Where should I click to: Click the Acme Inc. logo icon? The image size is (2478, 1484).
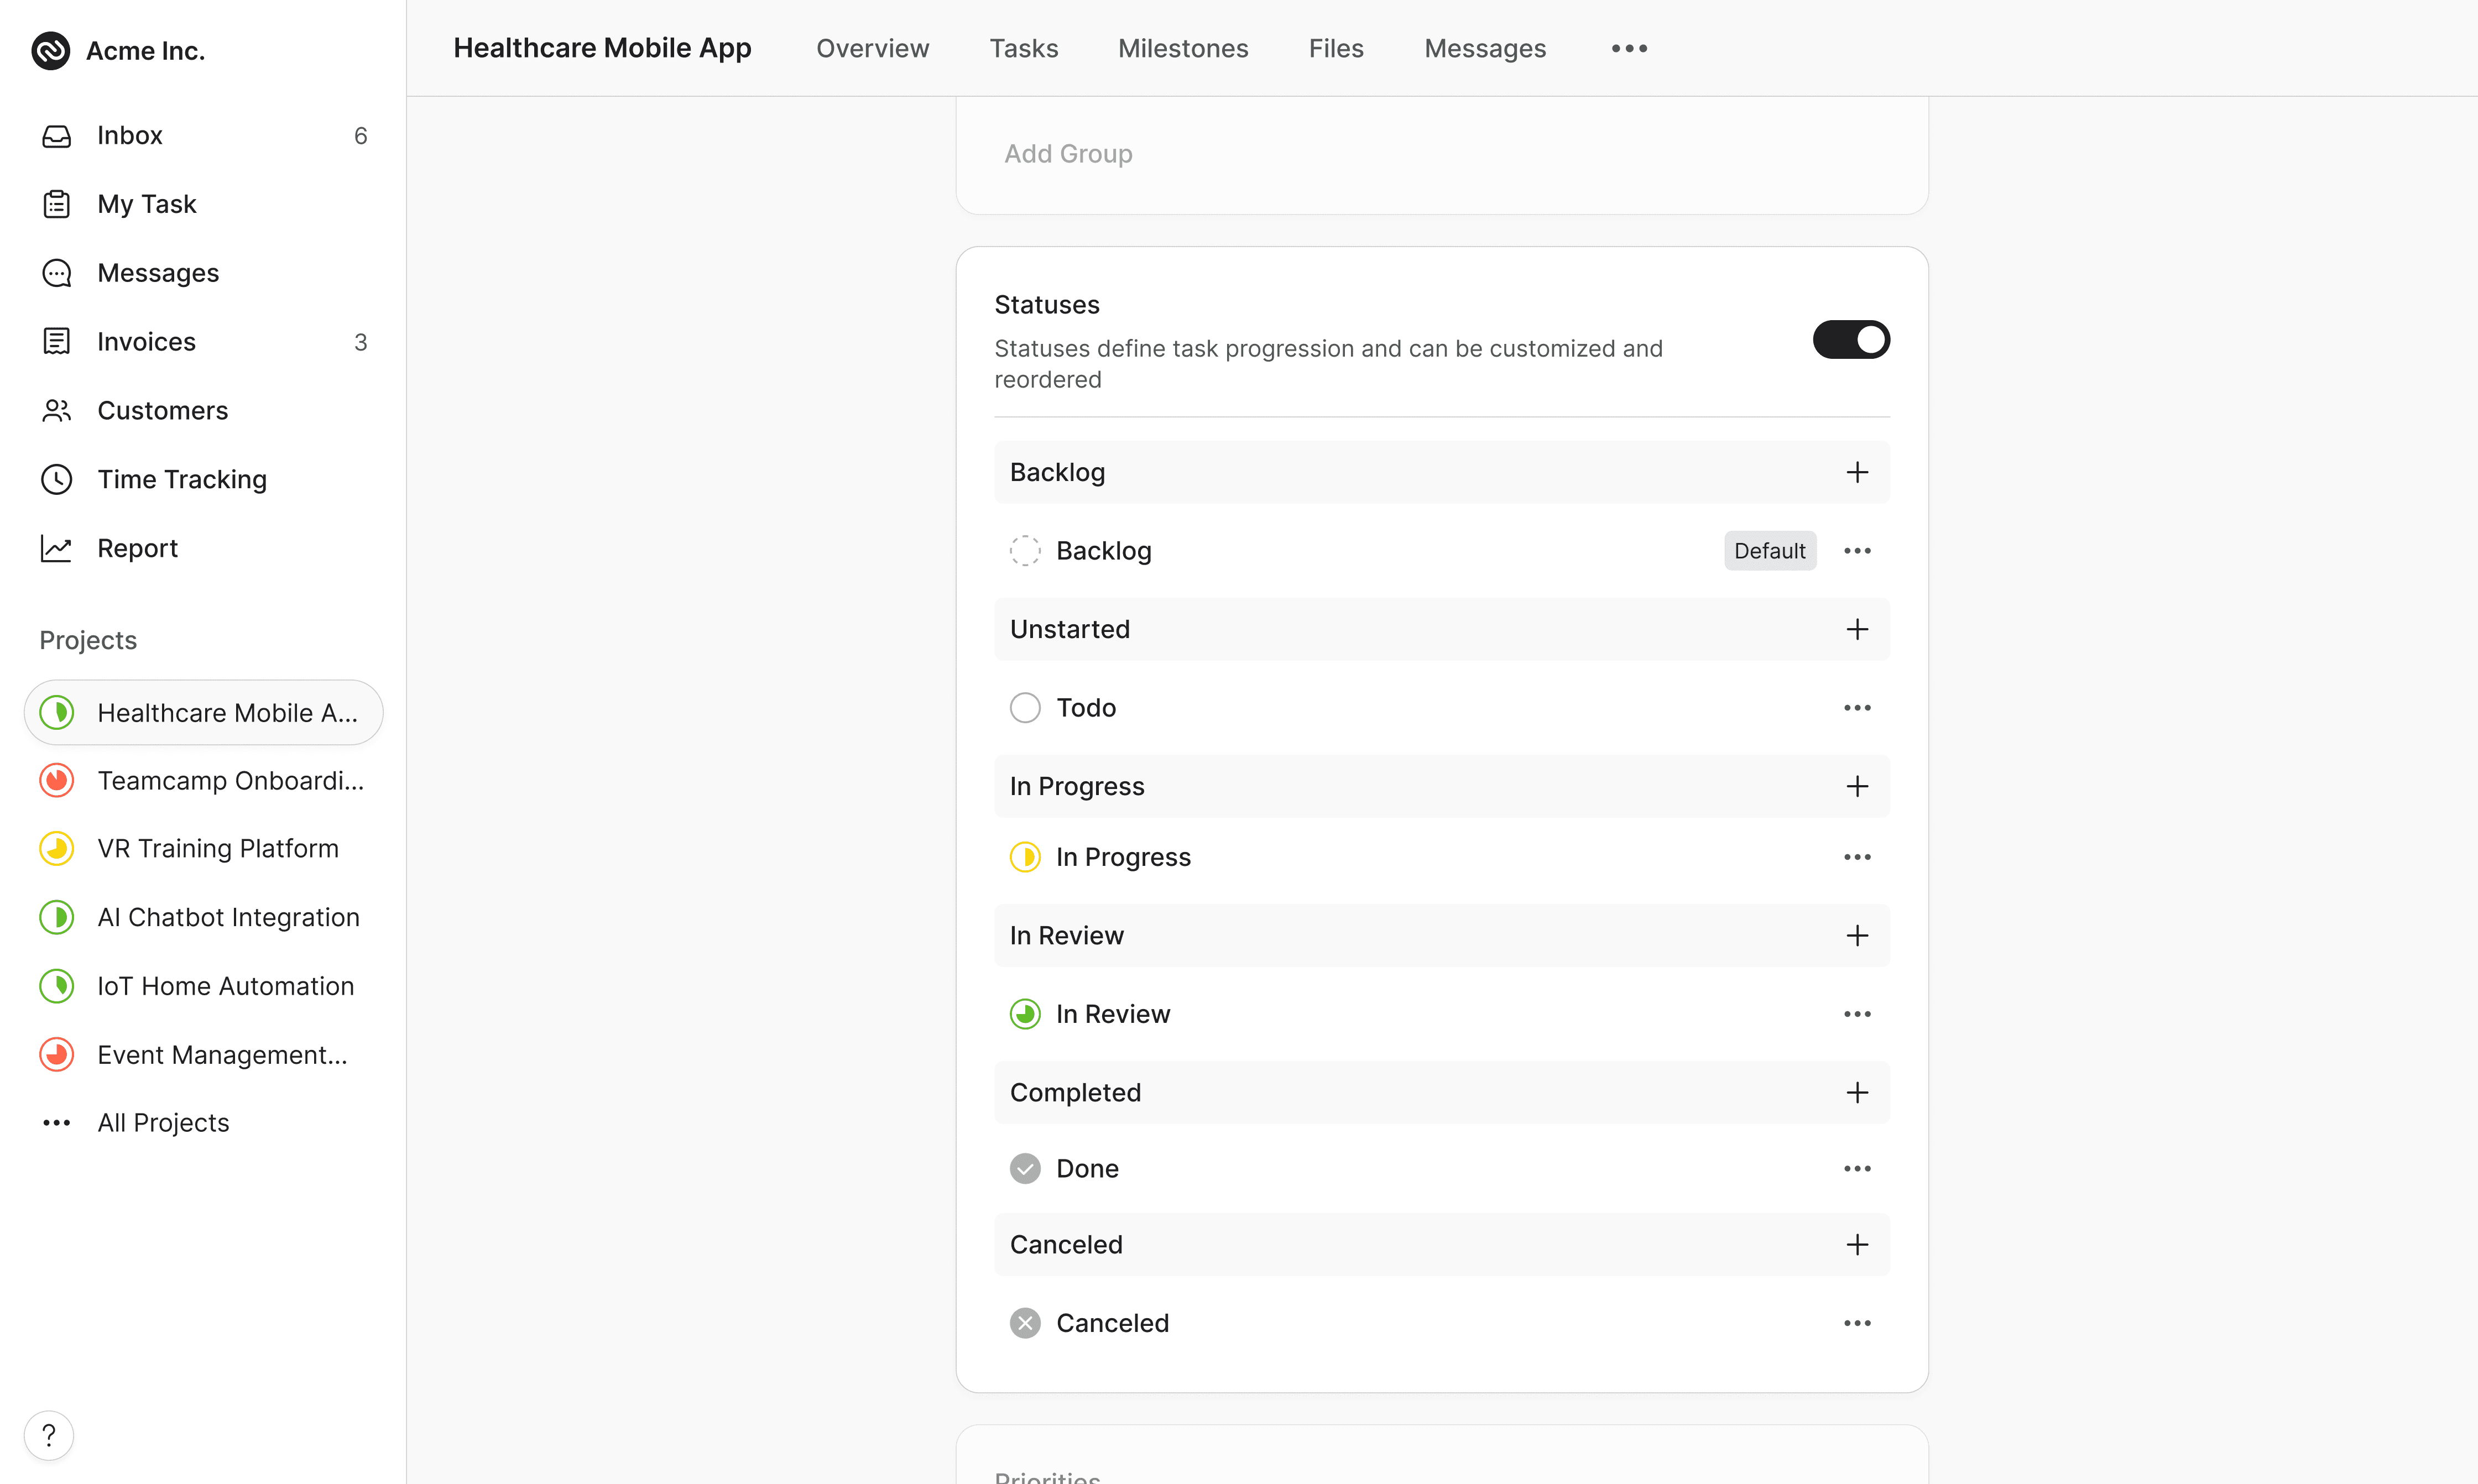tap(51, 50)
